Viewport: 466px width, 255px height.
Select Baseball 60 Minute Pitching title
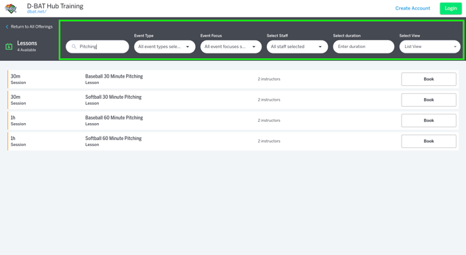point(114,118)
